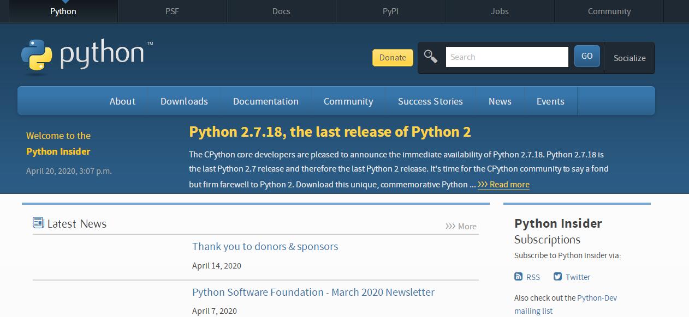Click the Subscriptions sidebar subheading
This screenshot has width=689, height=317.
click(547, 240)
